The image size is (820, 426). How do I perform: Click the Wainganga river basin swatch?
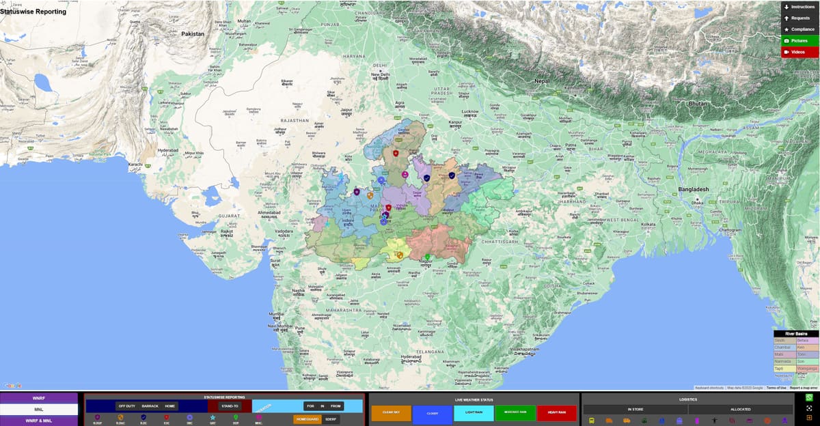(807, 369)
